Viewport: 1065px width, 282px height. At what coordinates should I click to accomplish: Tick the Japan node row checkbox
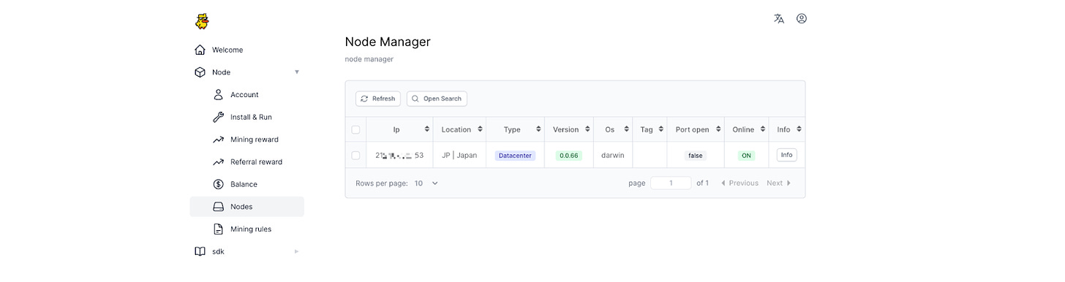[355, 155]
